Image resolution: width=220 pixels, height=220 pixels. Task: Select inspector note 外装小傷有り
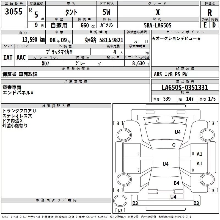(x=15, y=126)
